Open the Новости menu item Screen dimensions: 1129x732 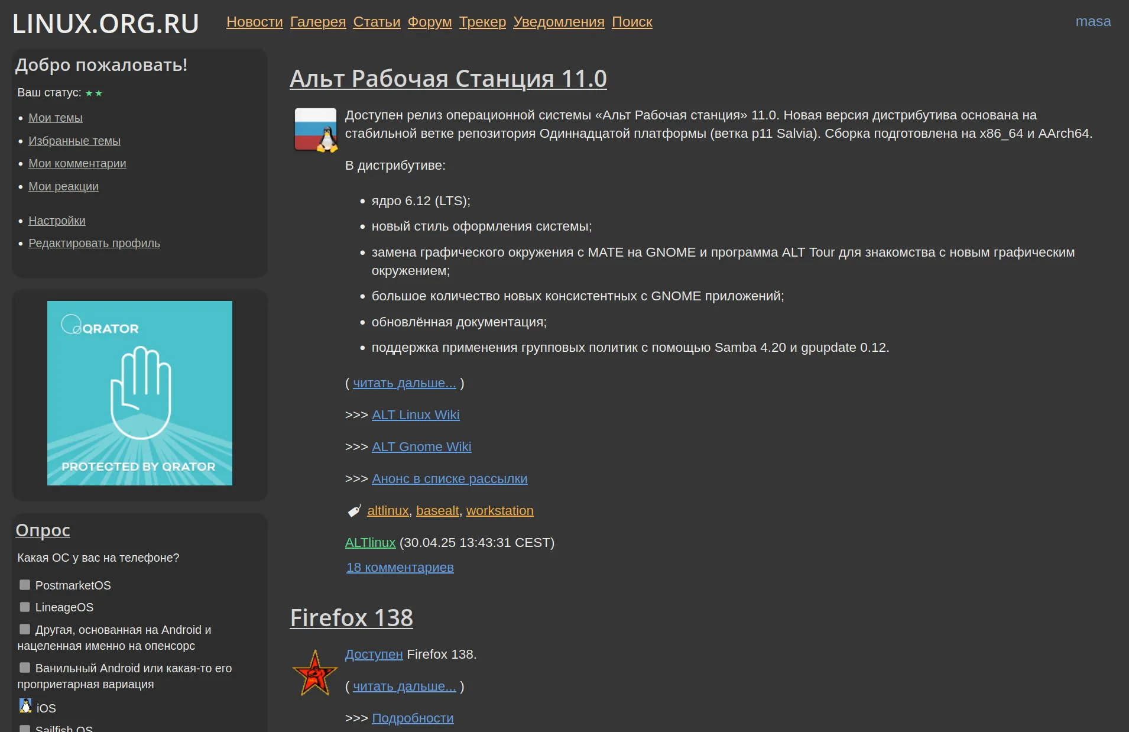point(255,22)
